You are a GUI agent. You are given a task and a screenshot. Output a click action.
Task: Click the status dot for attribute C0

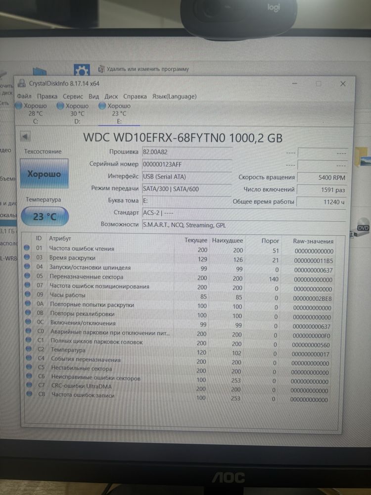click(x=28, y=331)
